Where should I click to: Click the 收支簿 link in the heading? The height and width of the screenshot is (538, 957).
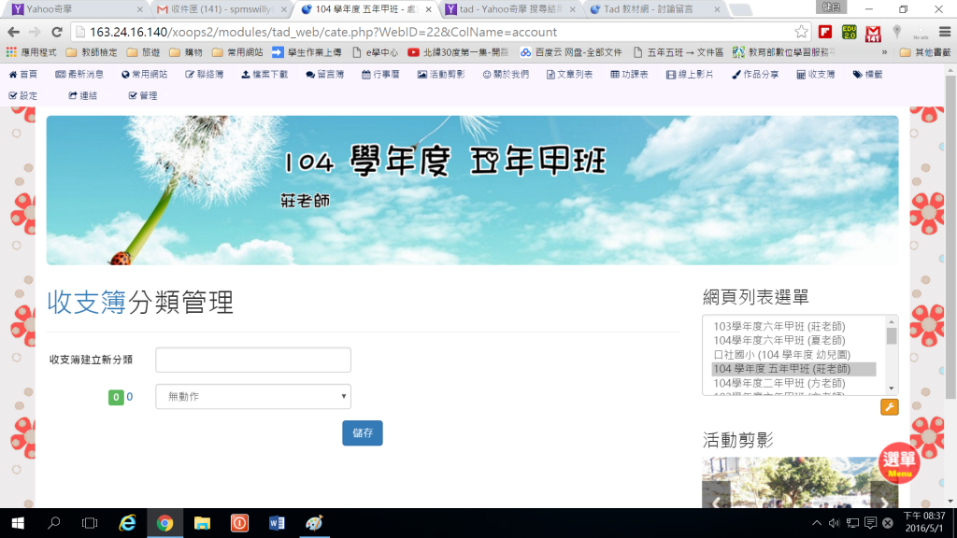tap(86, 303)
